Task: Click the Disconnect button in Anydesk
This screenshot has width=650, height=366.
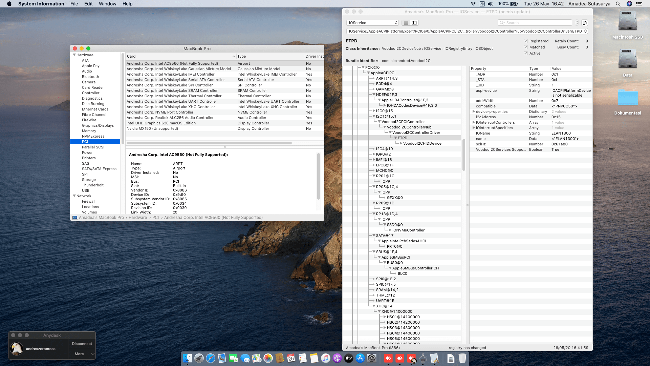Action: point(82,344)
